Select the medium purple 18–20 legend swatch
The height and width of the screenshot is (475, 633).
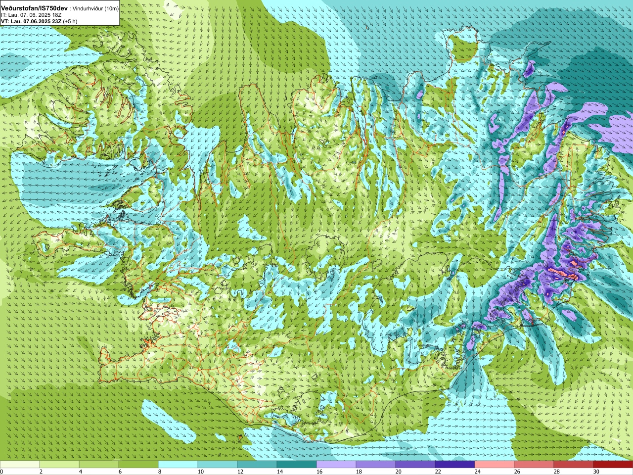pos(376,465)
